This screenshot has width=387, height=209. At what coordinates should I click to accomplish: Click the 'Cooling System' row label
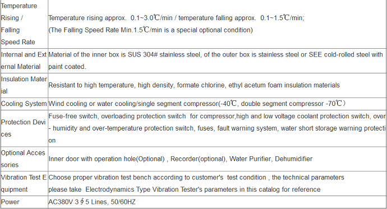(24, 104)
